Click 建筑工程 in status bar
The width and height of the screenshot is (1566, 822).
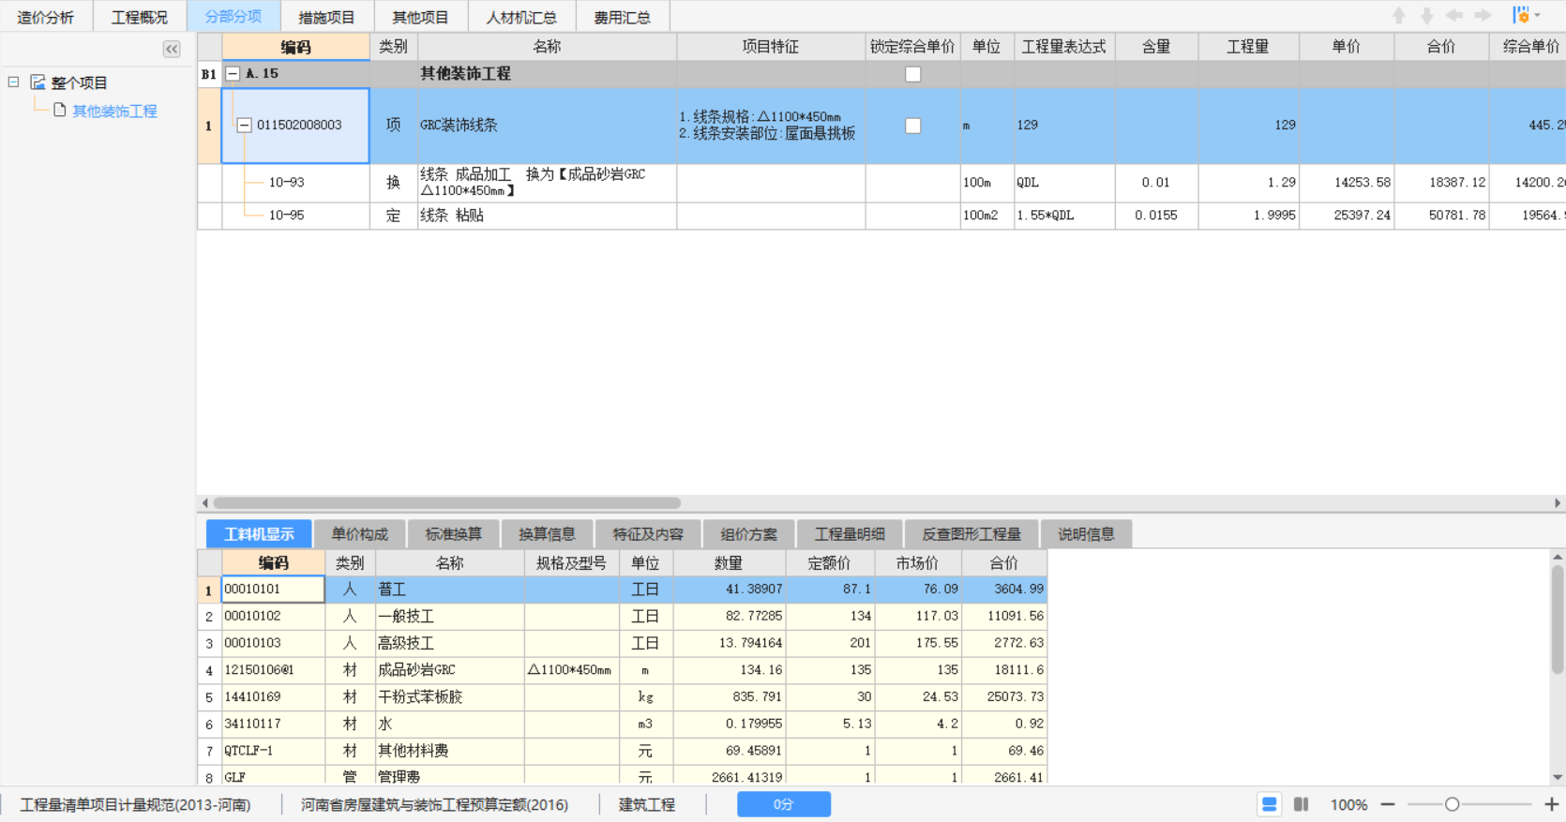[647, 804]
